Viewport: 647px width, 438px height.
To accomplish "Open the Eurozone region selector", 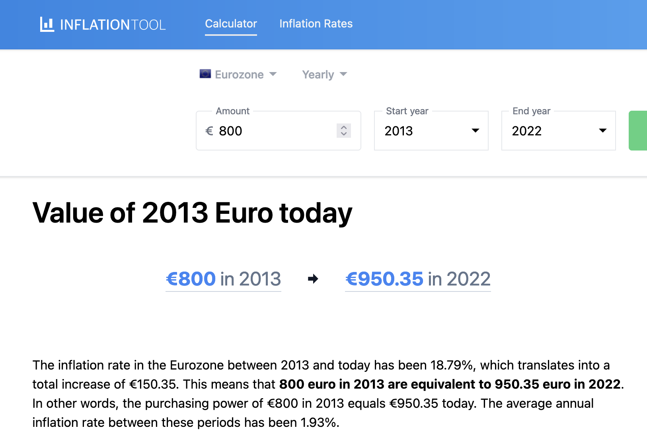I will click(x=239, y=74).
